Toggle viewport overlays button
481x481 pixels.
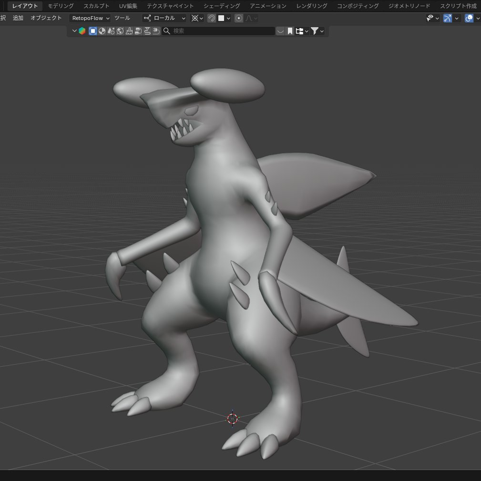pos(469,18)
